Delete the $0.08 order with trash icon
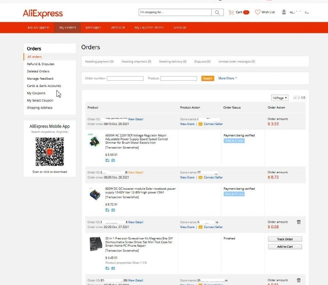The height and width of the screenshot is (285, 328). pos(299,222)
